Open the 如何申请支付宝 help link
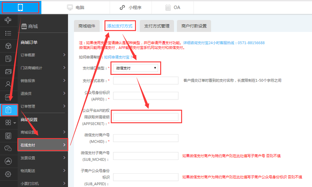This screenshot has width=312, height=187. [x=118, y=57]
